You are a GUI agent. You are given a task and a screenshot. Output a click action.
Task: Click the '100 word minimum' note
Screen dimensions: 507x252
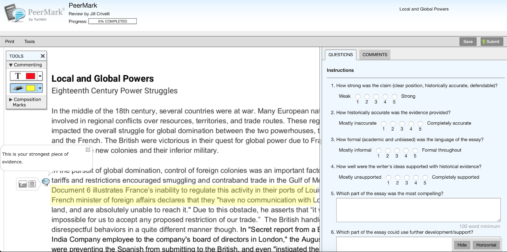pyautogui.click(x=480, y=226)
